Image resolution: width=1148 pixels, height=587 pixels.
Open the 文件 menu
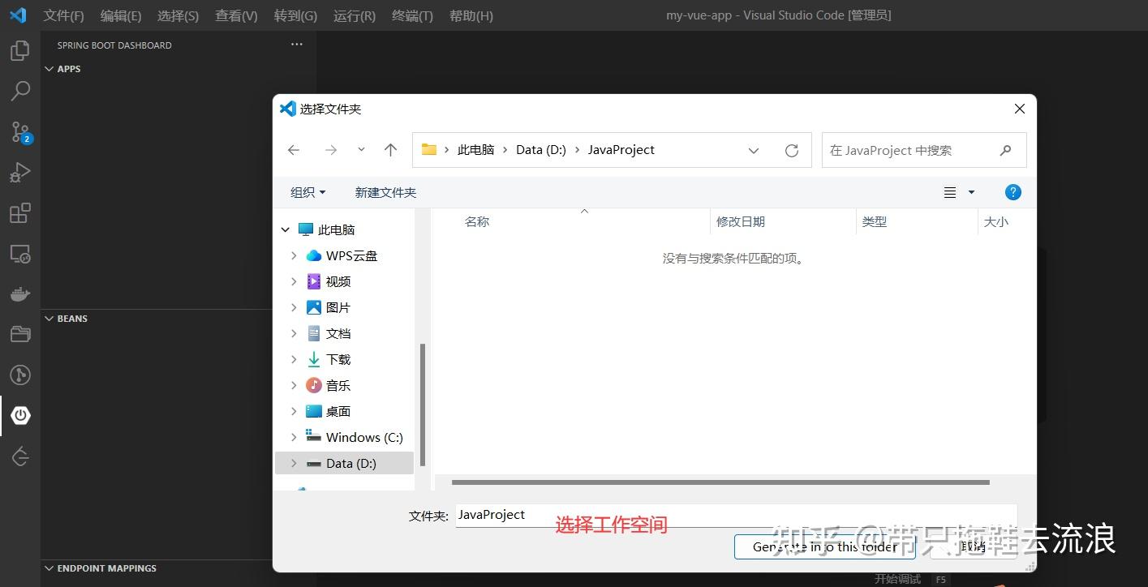[x=63, y=15]
